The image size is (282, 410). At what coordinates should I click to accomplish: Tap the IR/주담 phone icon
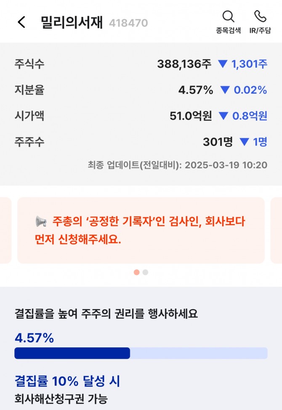[260, 17]
